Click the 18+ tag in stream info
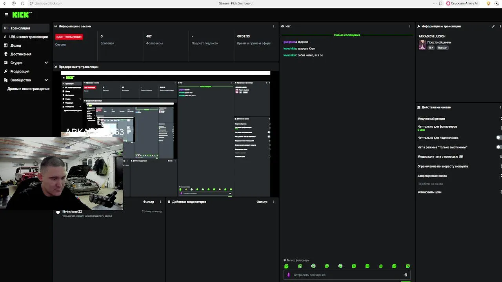Screen dimensions: 502x282 [x=431, y=48]
